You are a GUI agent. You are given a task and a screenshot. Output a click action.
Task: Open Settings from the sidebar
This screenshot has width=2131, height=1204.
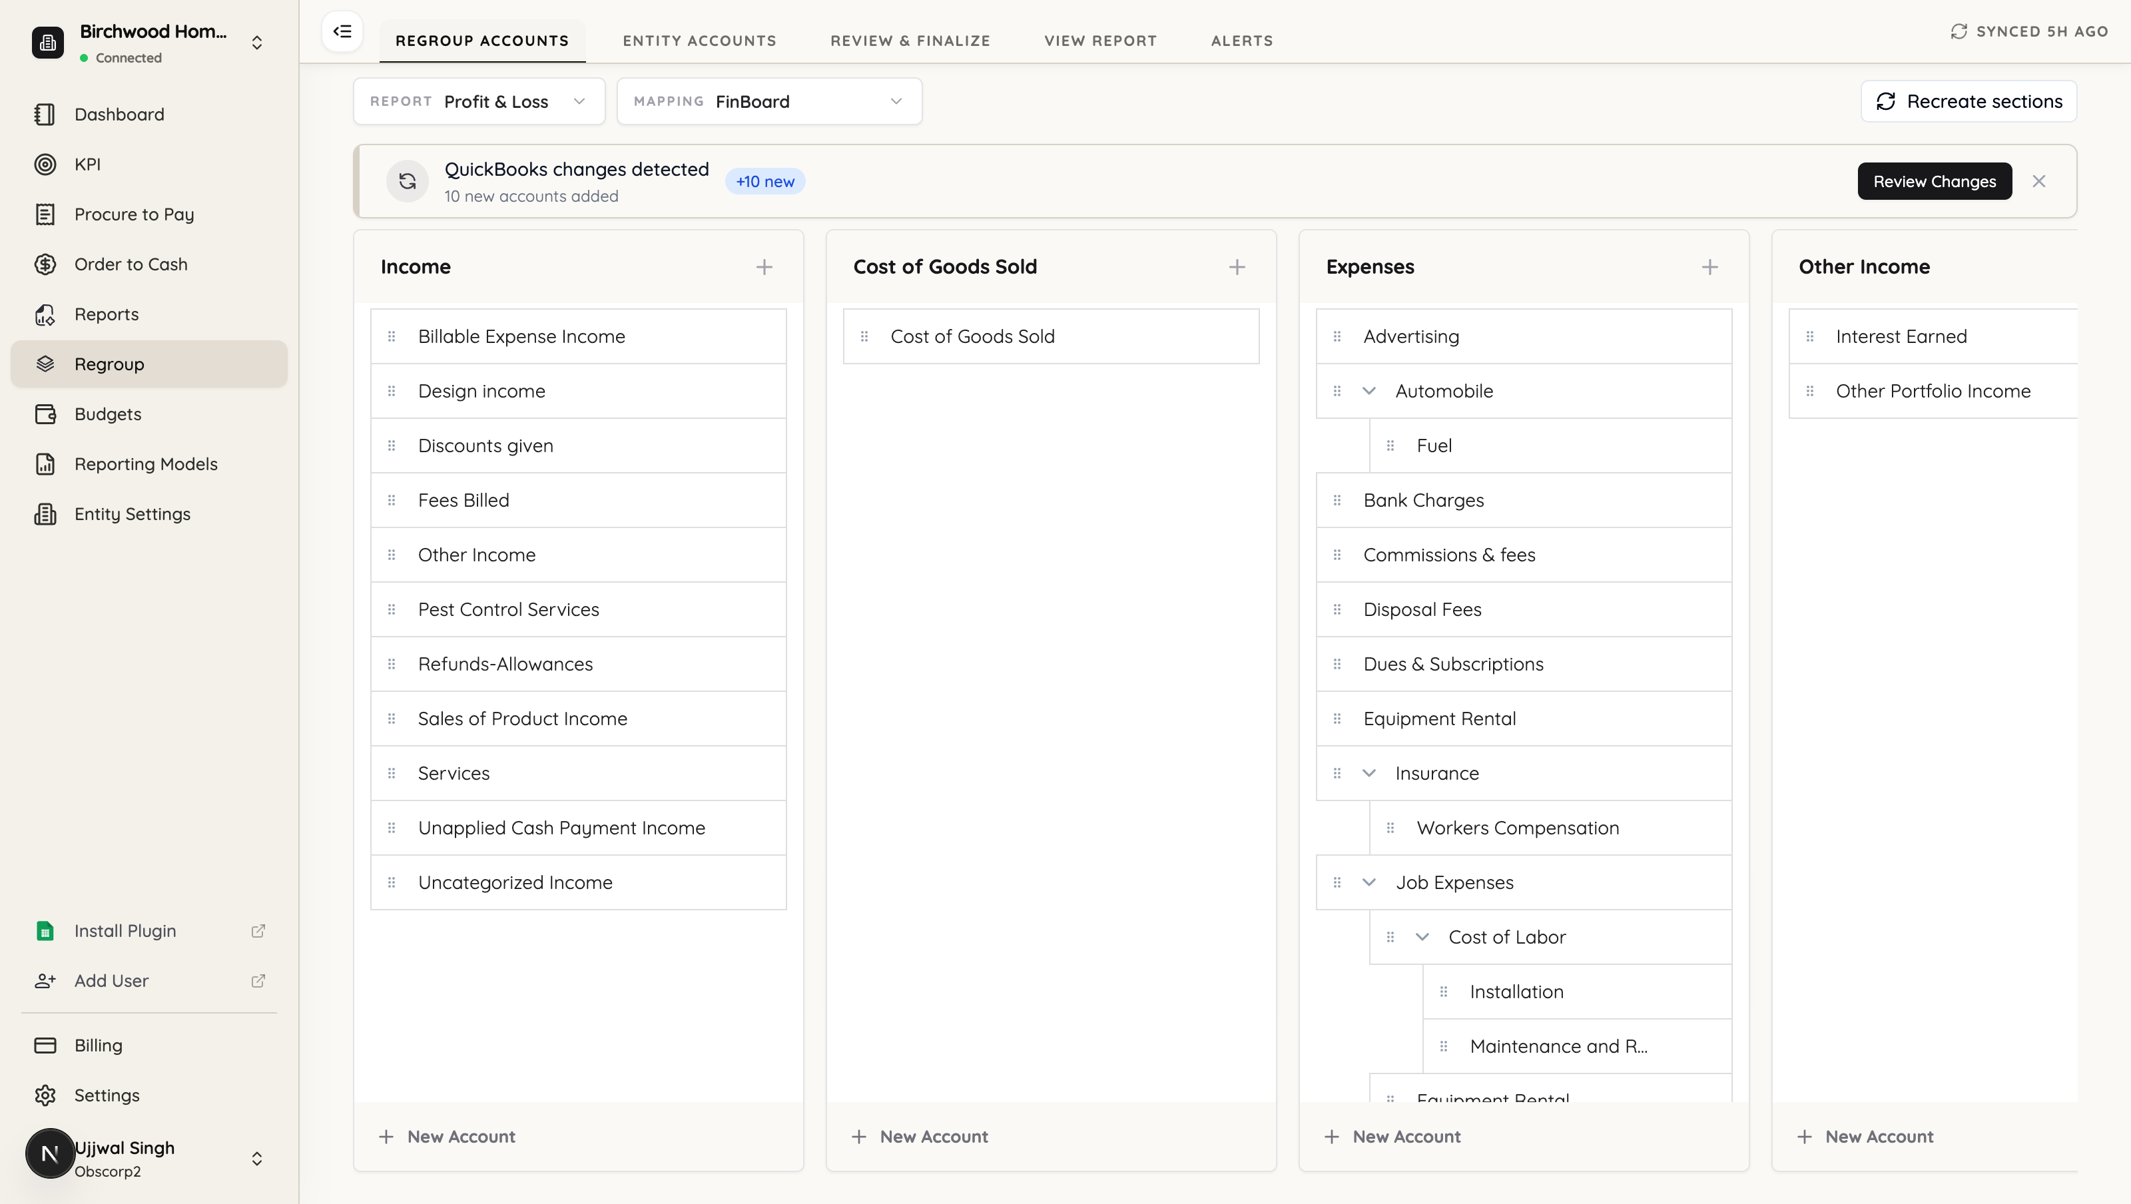click(149, 1095)
